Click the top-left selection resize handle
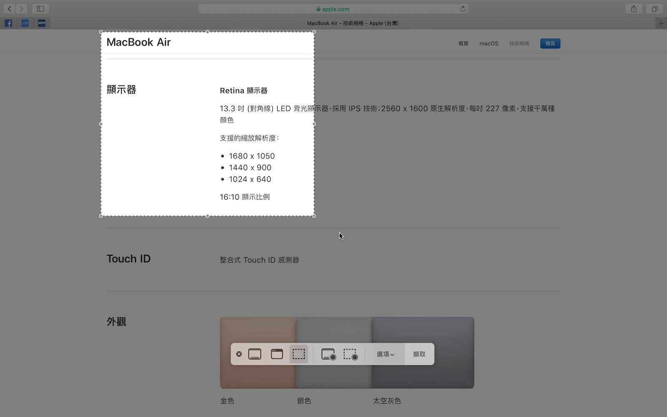Image resolution: width=667 pixels, height=417 pixels. click(101, 32)
